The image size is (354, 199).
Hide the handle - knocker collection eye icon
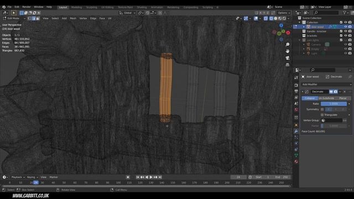[x=346, y=32]
